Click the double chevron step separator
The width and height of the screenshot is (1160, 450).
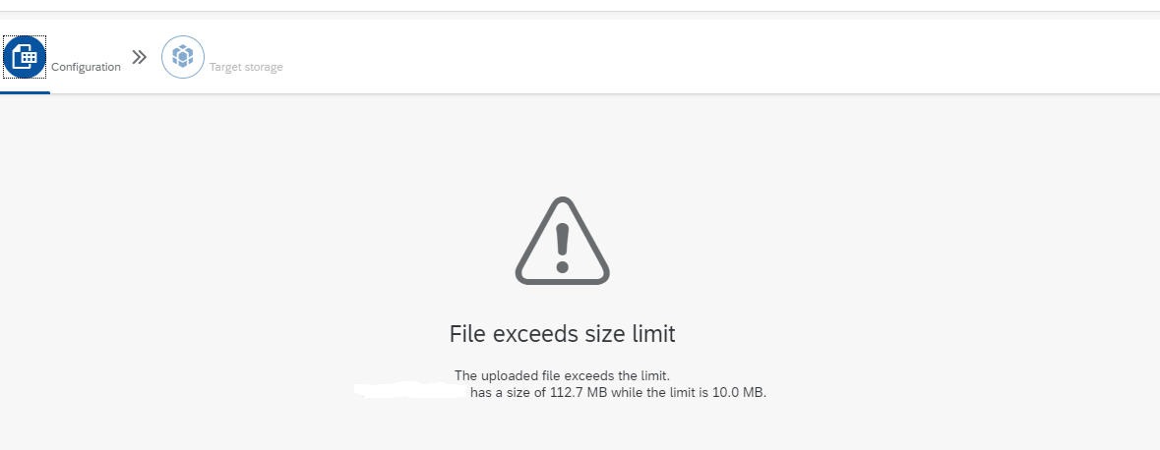pyautogui.click(x=140, y=57)
